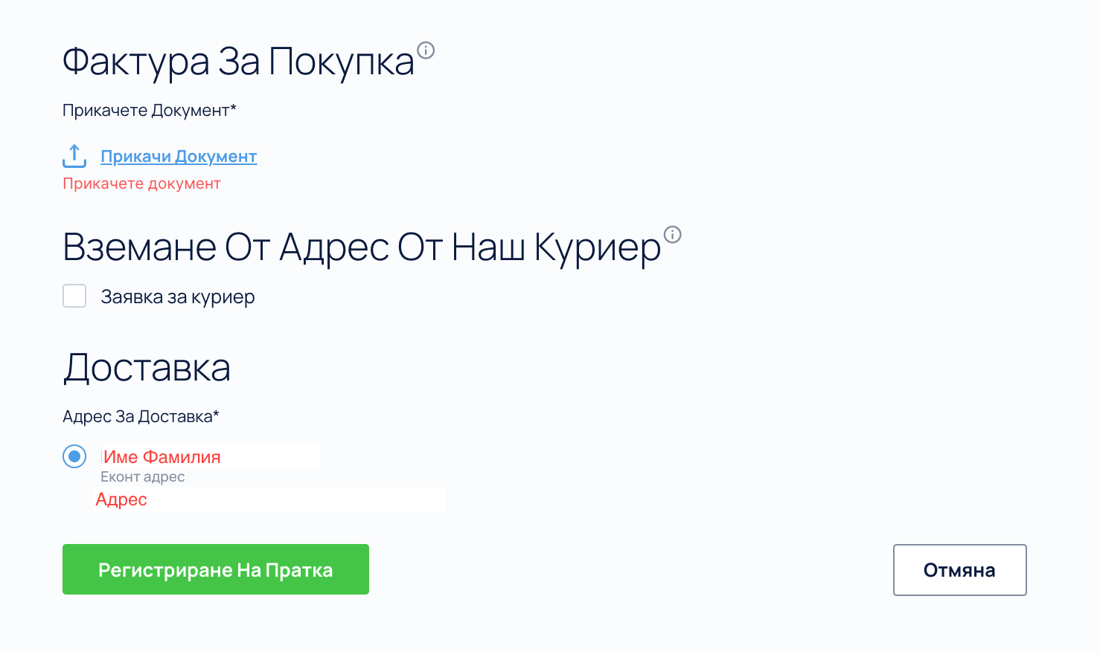Click the 'Отмяна' cancel button

pyautogui.click(x=959, y=570)
